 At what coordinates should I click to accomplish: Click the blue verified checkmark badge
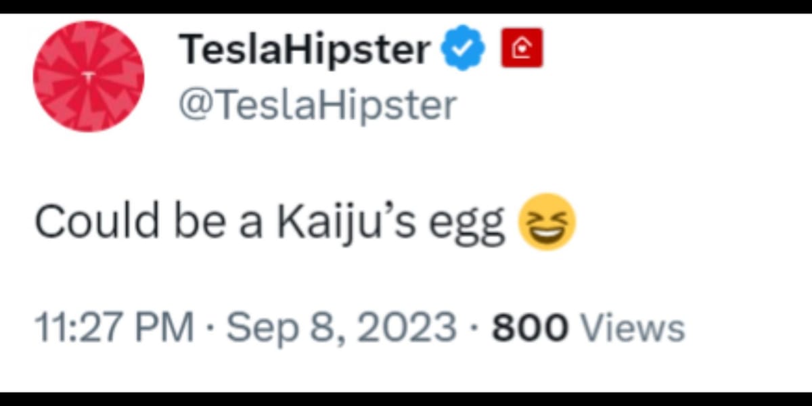[x=464, y=50]
